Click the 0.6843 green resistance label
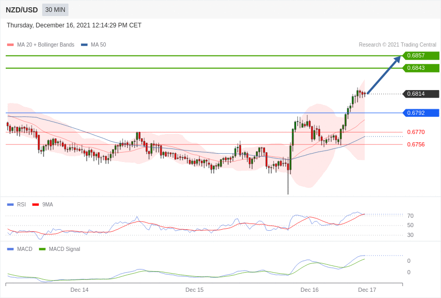This screenshot has width=441, height=298. 421,68
